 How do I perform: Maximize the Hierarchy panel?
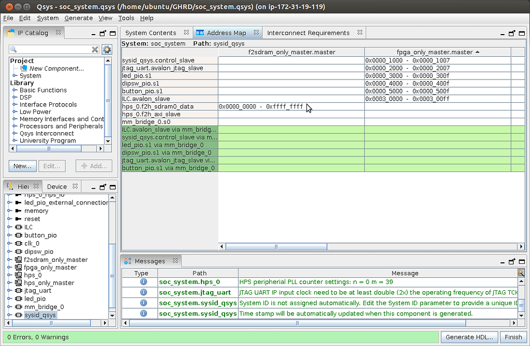[x=113, y=187]
